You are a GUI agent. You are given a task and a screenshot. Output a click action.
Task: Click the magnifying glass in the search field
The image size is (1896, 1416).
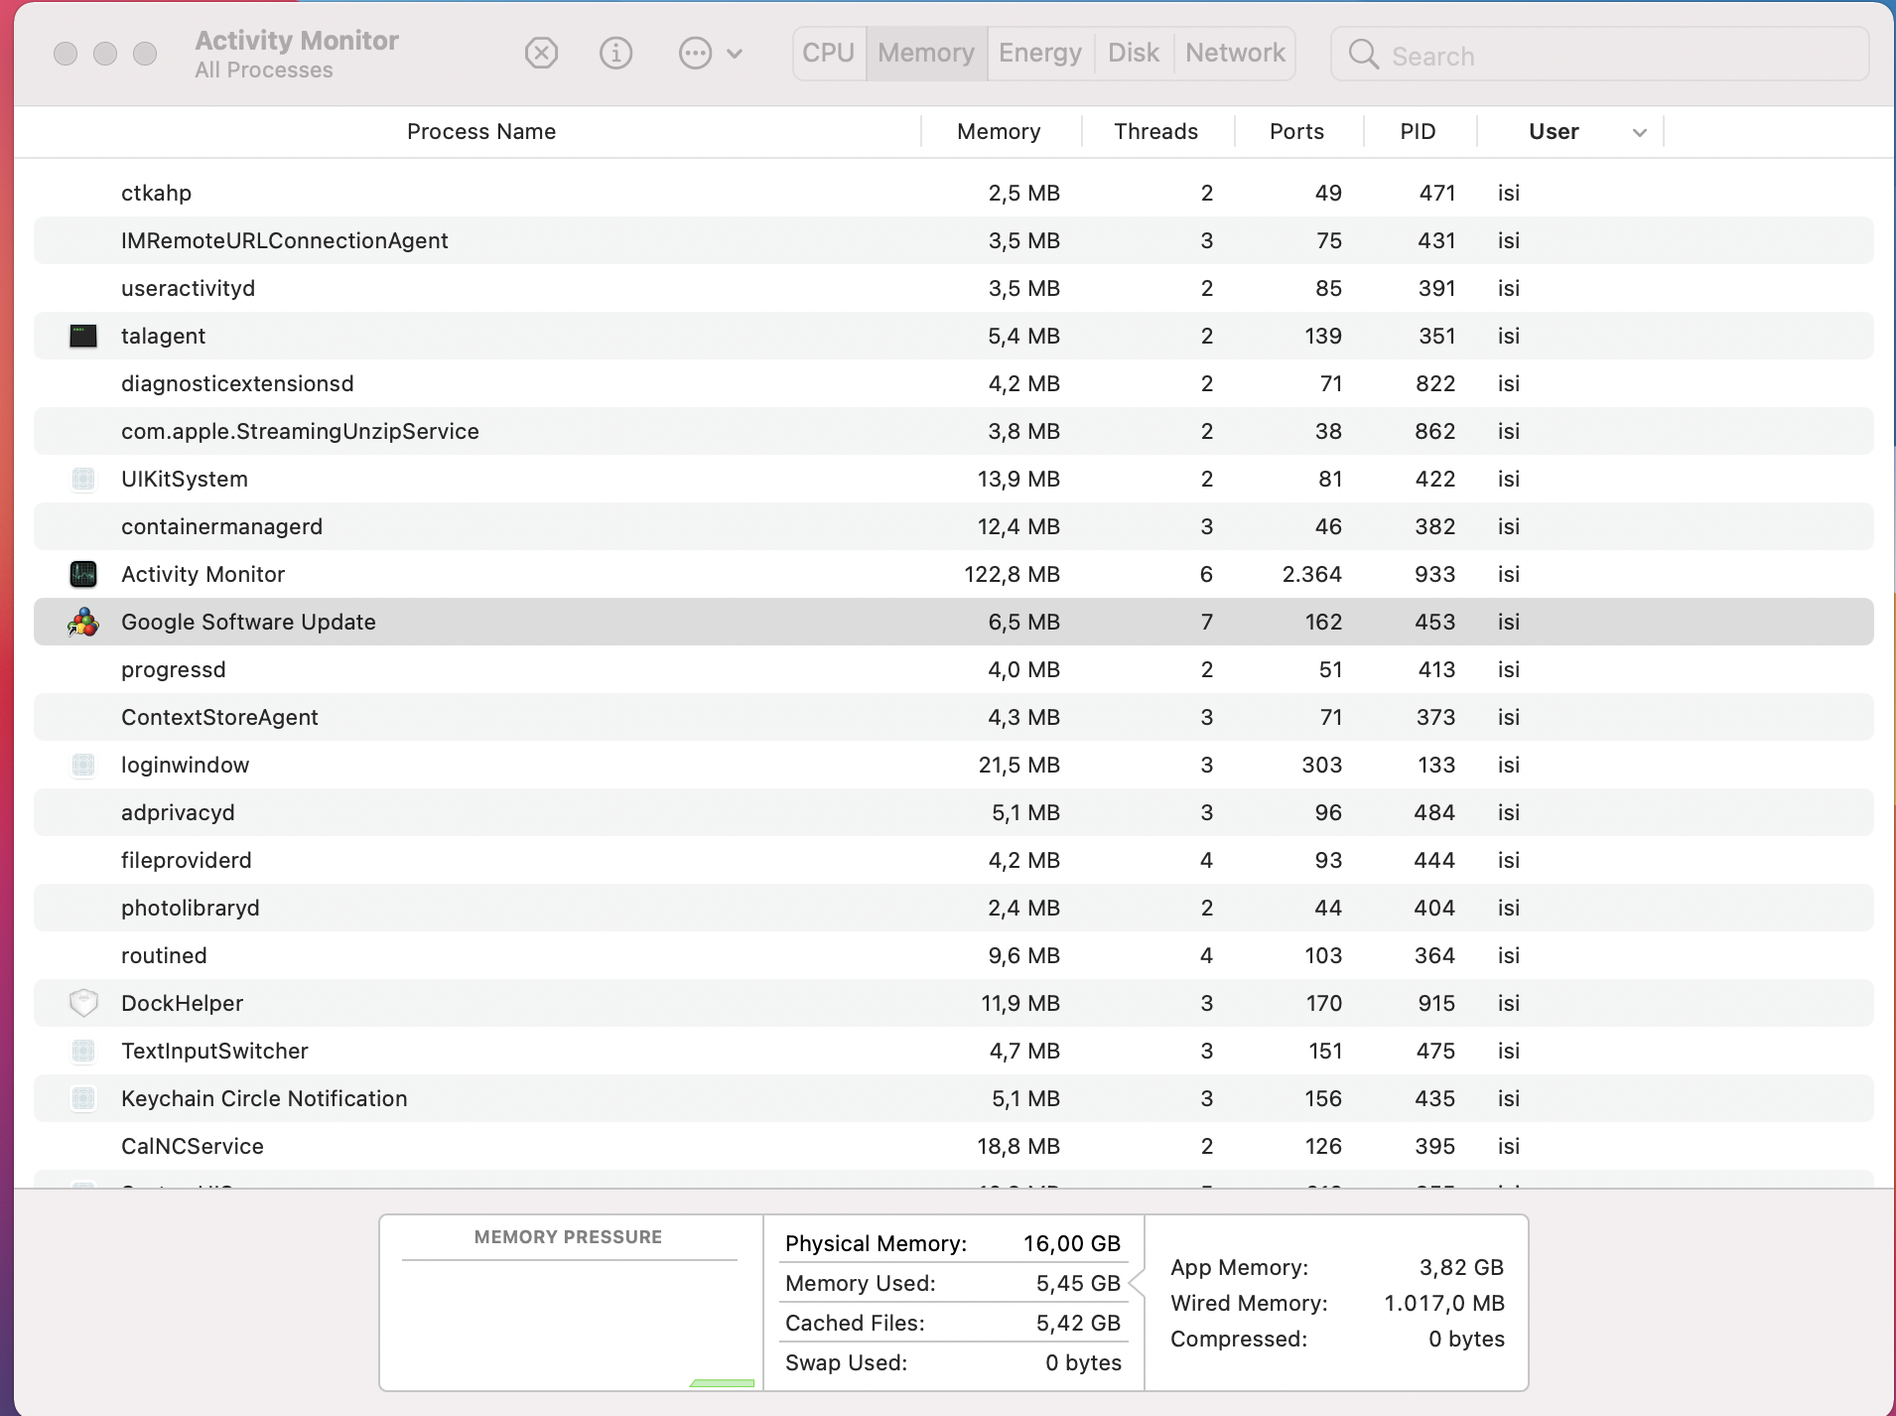tap(1364, 56)
